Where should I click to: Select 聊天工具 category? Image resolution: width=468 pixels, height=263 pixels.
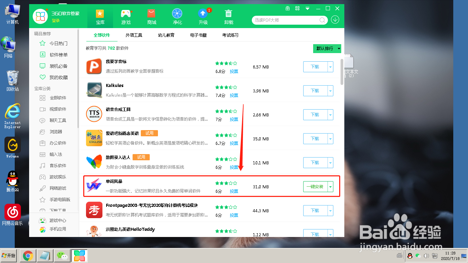click(54, 121)
